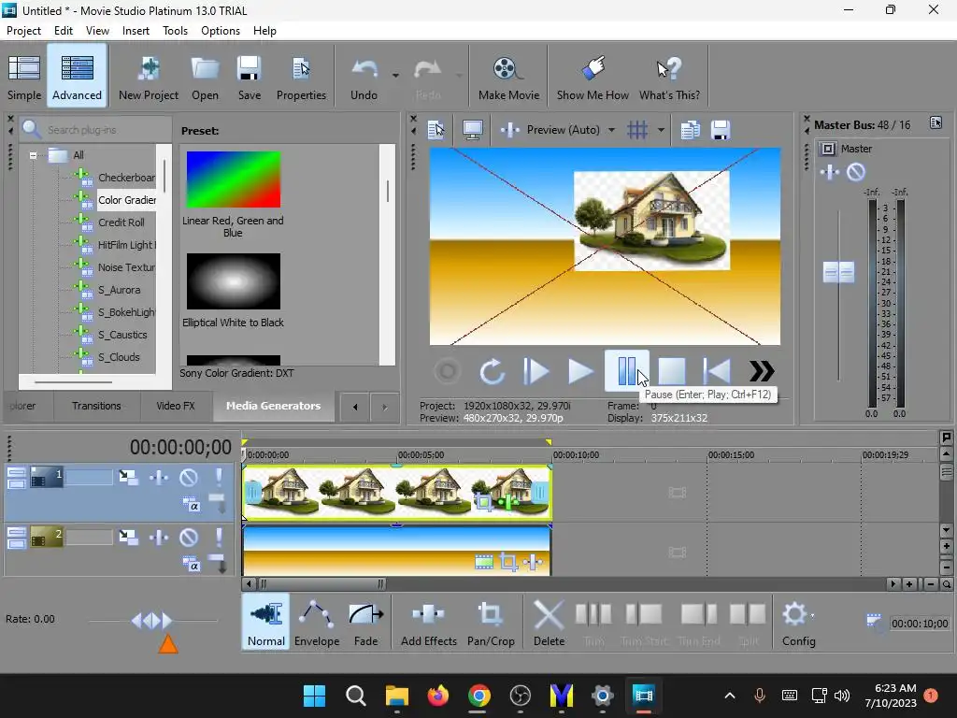Choose Linear Red, Green and Blue preset

[x=234, y=179]
